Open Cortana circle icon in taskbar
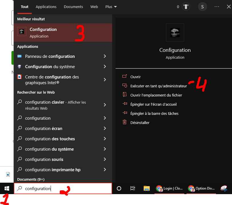Screen dimensions: 232x205 pos(119,188)
